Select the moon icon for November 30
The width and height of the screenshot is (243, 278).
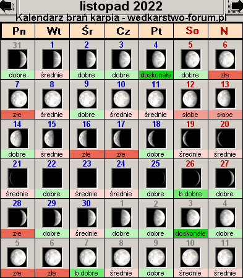pos(87,218)
